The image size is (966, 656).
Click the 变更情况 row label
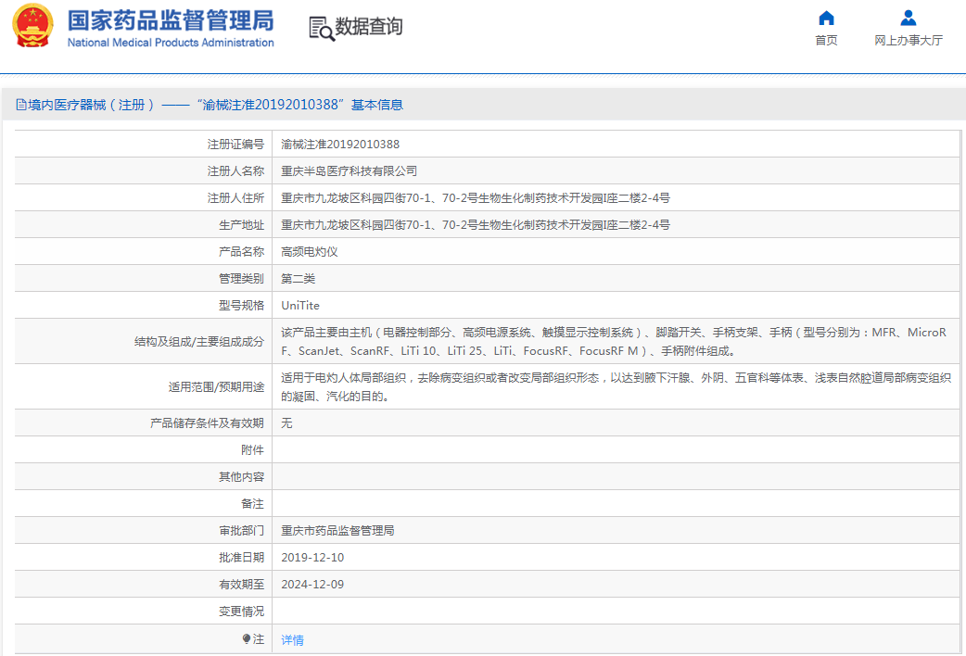point(241,611)
